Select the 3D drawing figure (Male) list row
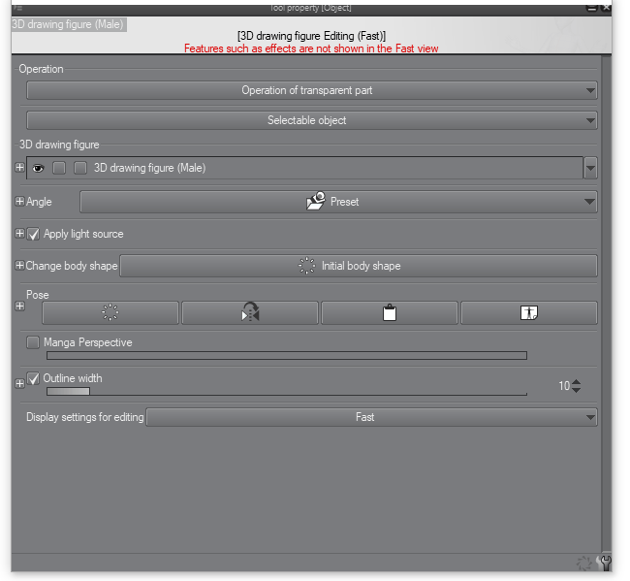630x581 pixels. pos(304,168)
